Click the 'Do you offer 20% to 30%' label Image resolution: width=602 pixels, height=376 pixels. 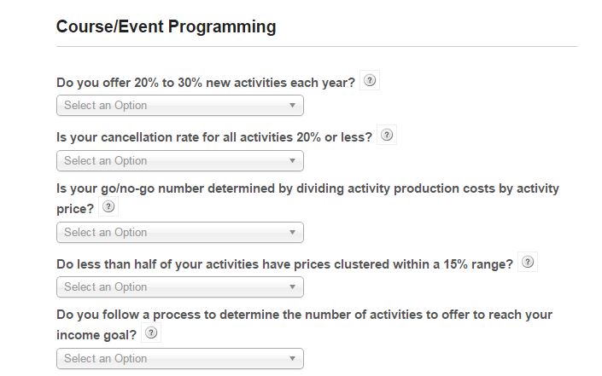205,83
